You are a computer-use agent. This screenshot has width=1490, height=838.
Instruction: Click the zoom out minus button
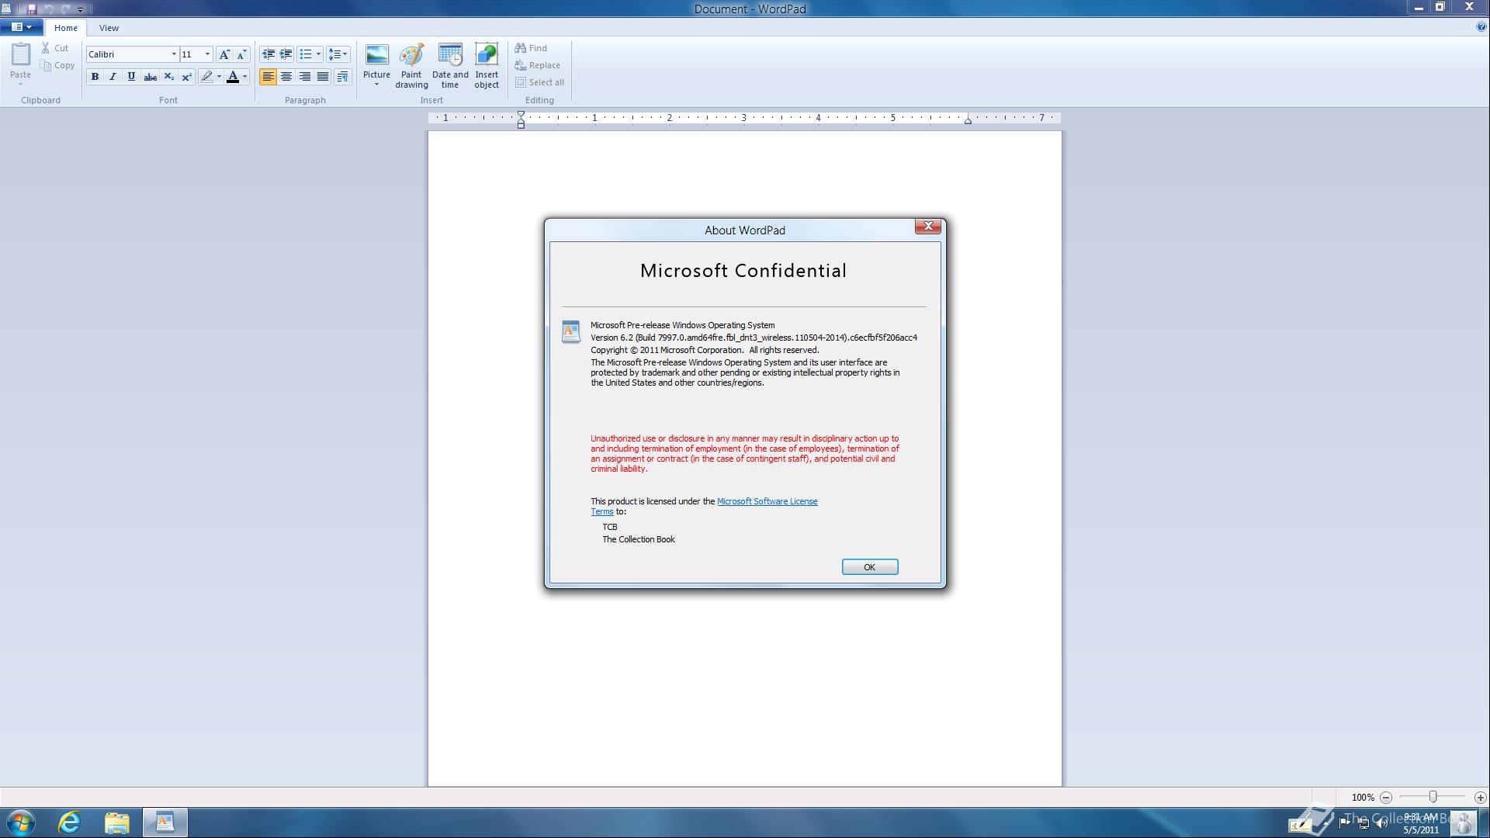coord(1386,798)
